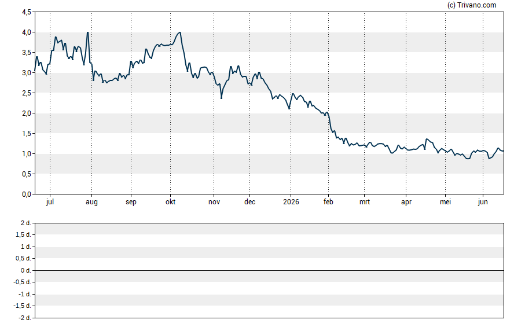Click the '2,0' price axis value
The height and width of the screenshot is (327, 514).
(27, 113)
